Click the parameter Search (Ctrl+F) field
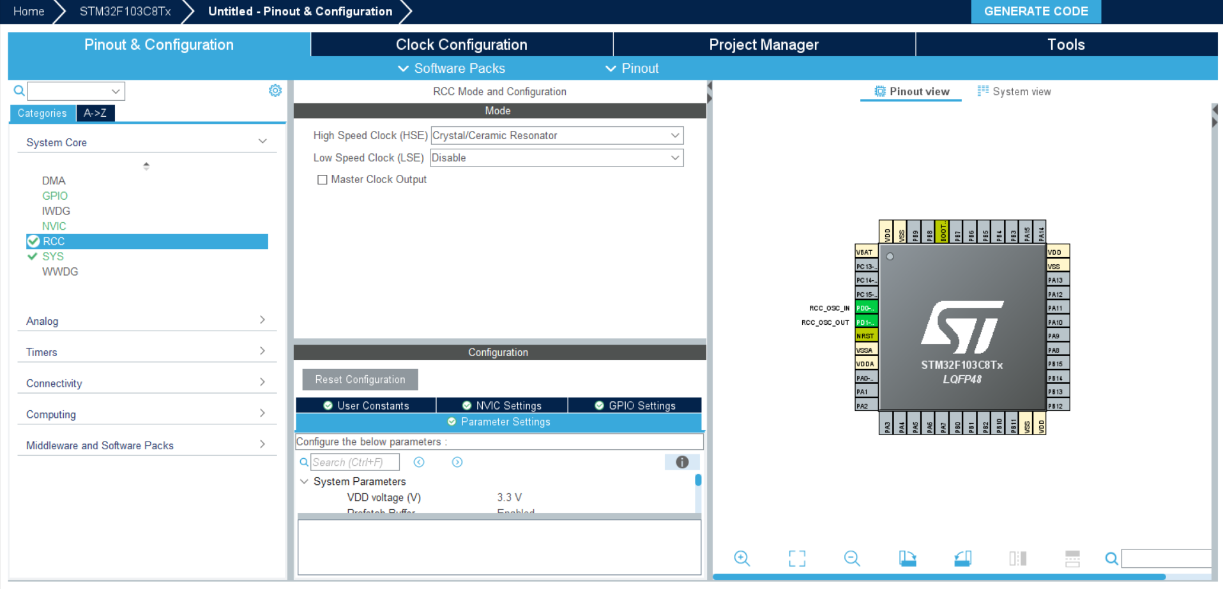 point(355,462)
